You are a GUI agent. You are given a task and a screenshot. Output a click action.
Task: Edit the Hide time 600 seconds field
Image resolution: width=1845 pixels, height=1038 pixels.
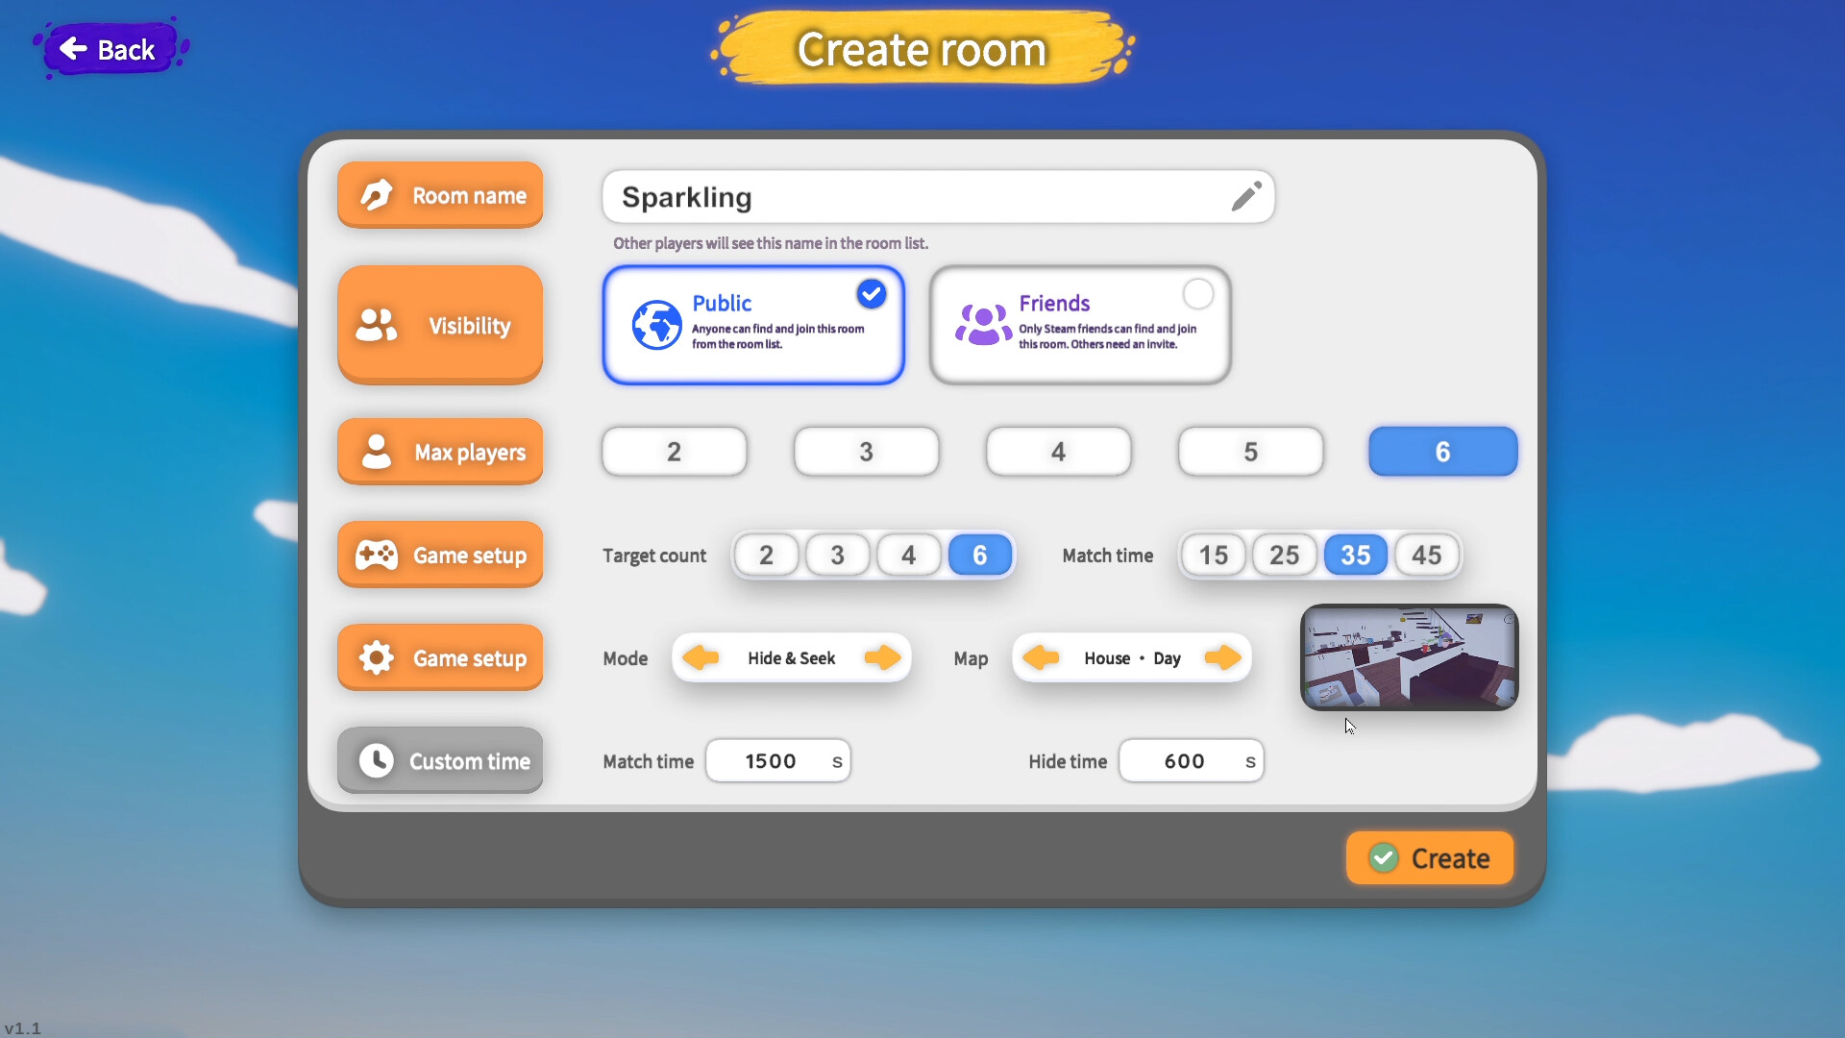pyautogui.click(x=1192, y=761)
